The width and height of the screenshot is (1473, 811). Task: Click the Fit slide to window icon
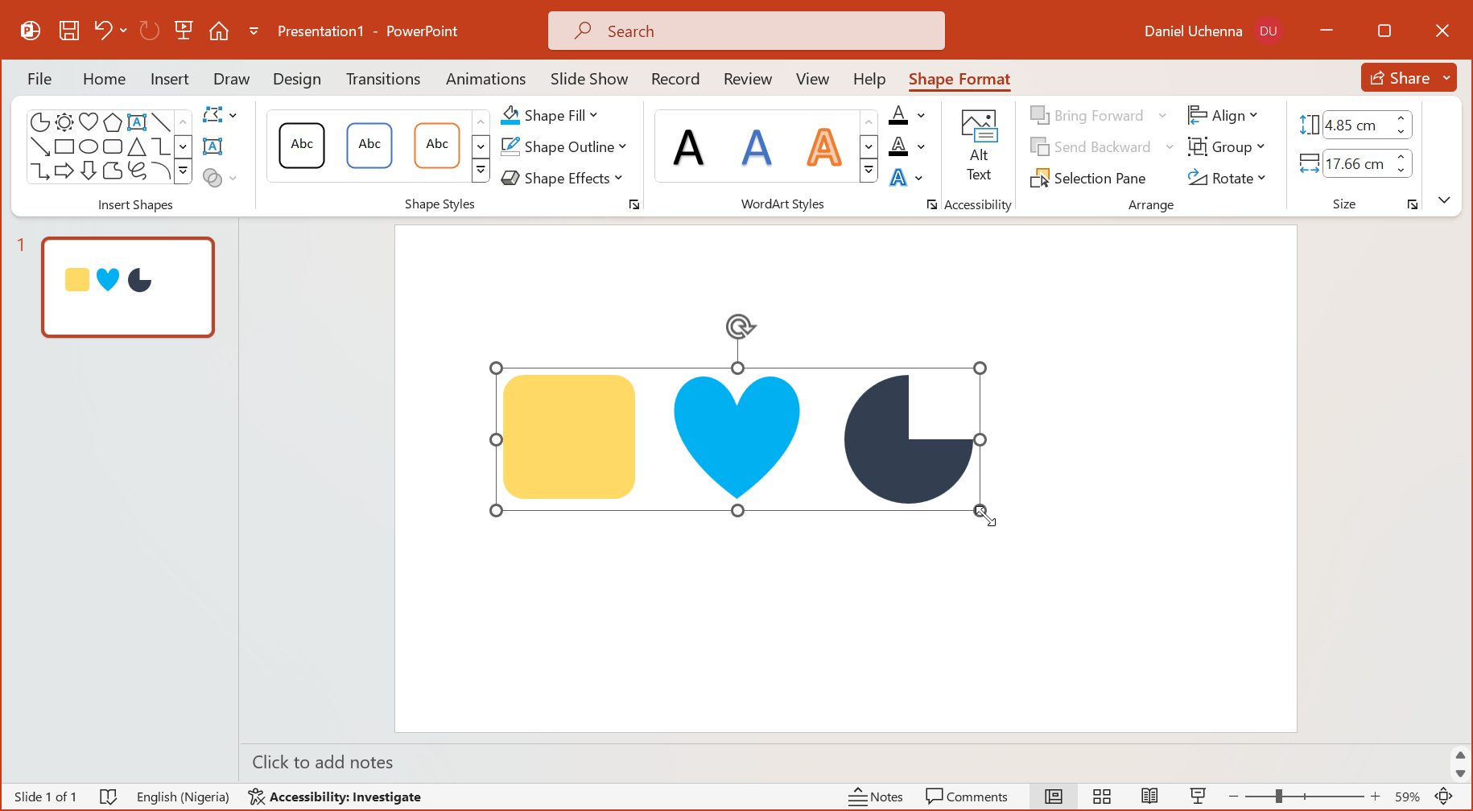click(1444, 797)
